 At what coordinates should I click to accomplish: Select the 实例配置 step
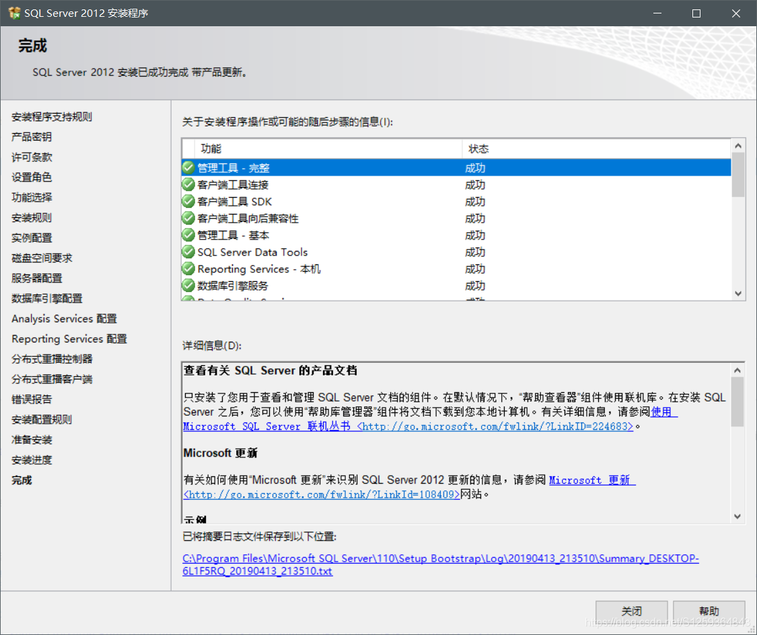32,238
